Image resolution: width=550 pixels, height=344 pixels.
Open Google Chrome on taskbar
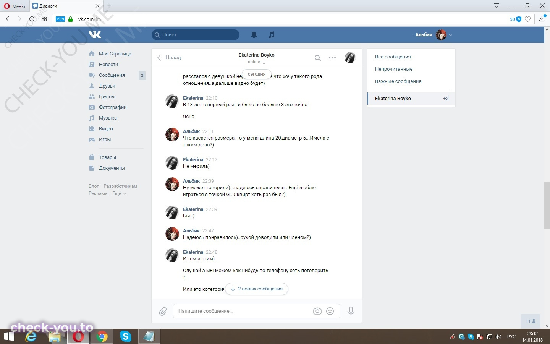(102, 337)
